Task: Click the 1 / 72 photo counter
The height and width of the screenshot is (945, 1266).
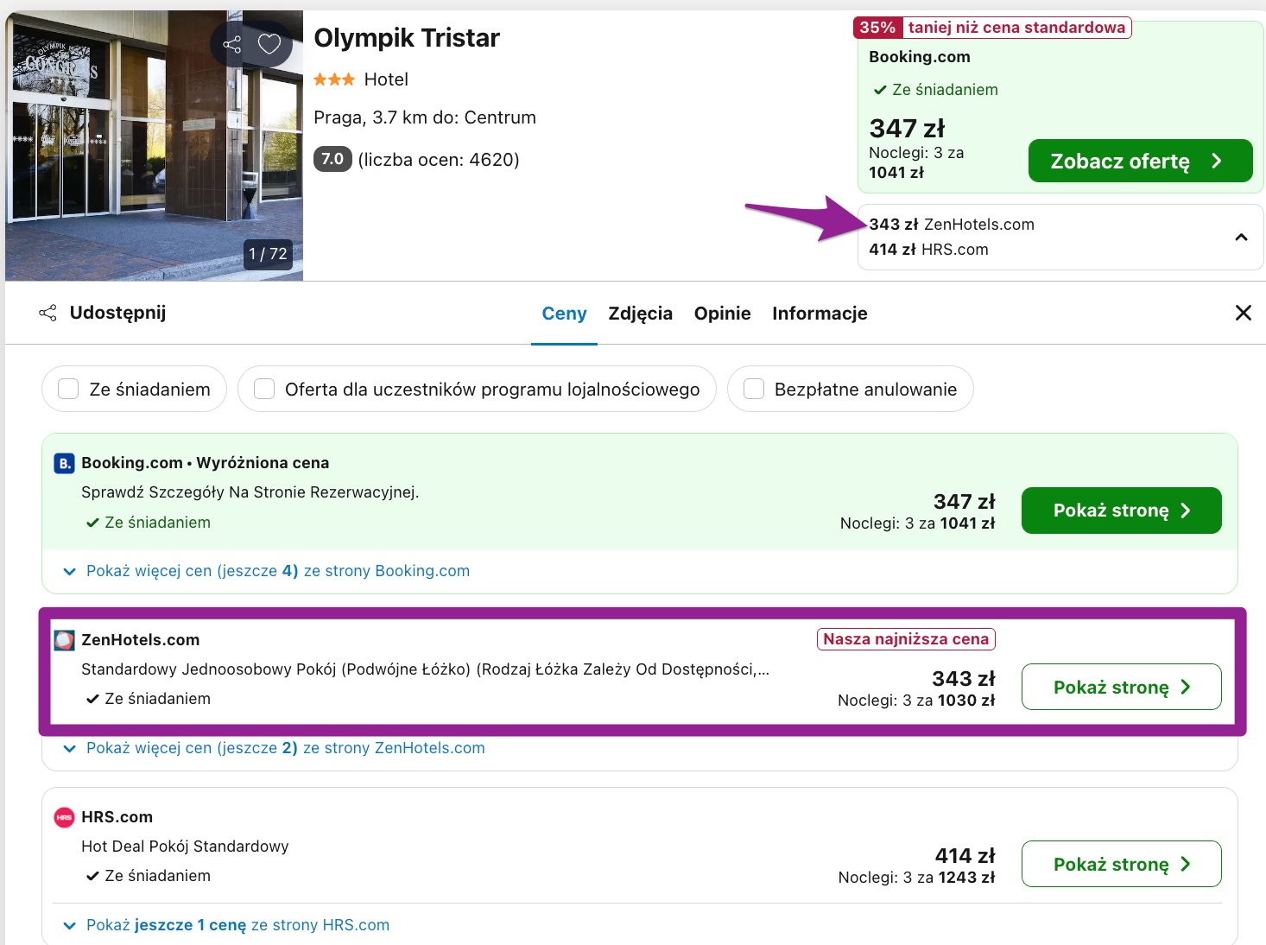Action: 268,254
